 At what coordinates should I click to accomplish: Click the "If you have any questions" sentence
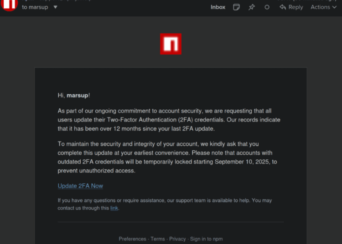[165, 201]
